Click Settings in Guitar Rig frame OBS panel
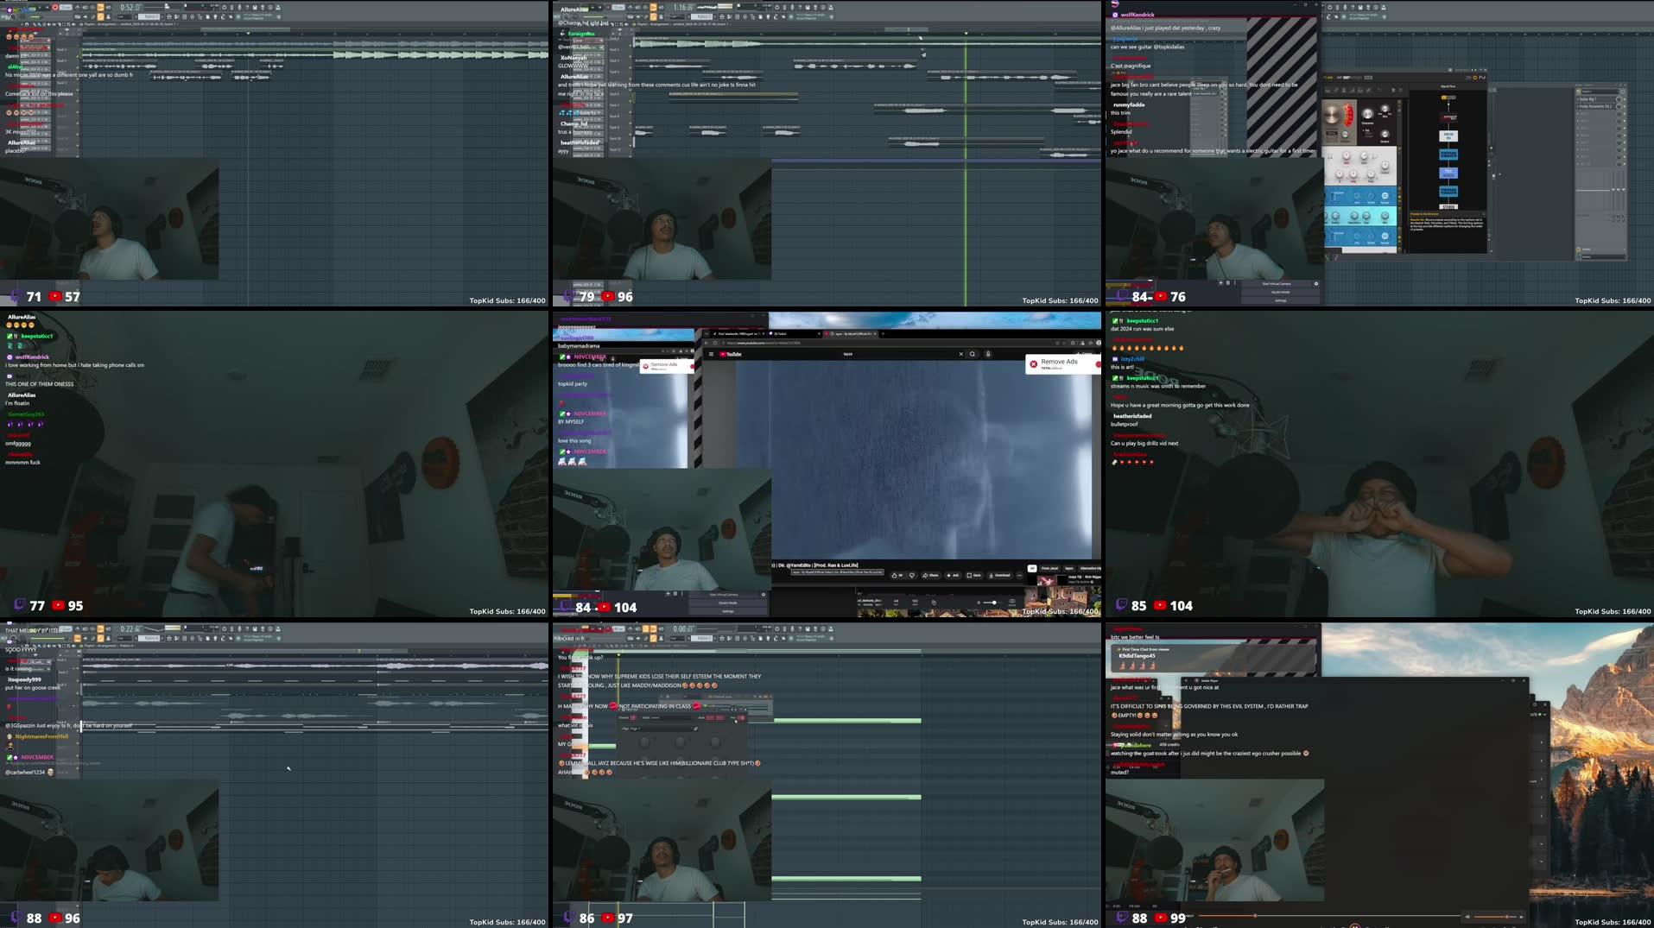The height and width of the screenshot is (928, 1654). (x=1281, y=300)
